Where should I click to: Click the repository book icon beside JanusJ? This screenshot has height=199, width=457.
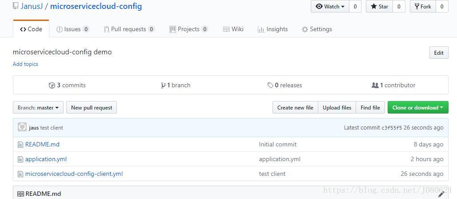pyautogui.click(x=16, y=6)
